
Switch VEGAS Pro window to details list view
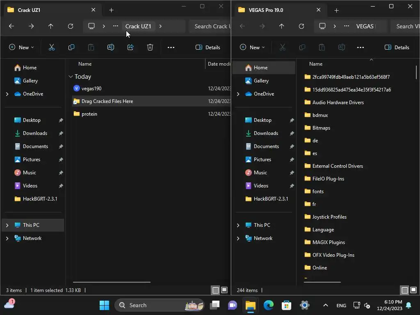[404, 290]
